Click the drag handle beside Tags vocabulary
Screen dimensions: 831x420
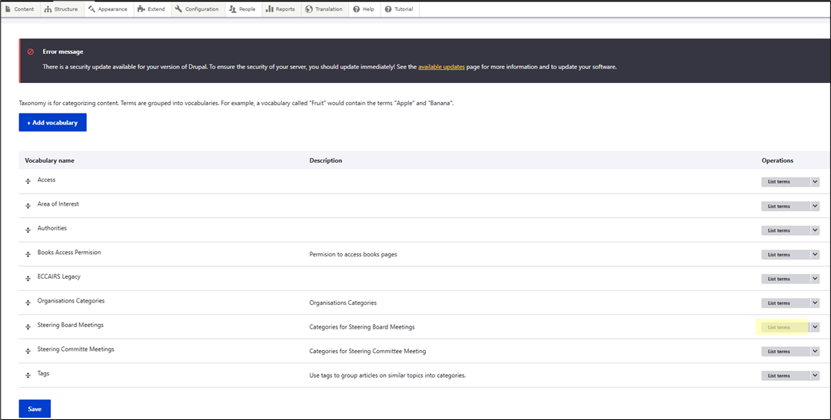[28, 375]
